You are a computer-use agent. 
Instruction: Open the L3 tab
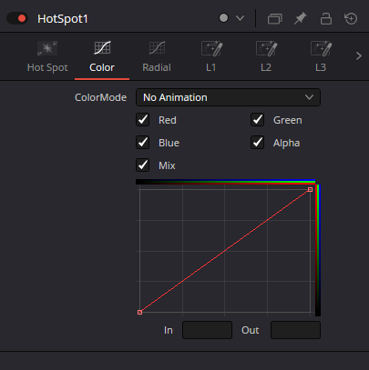(321, 57)
